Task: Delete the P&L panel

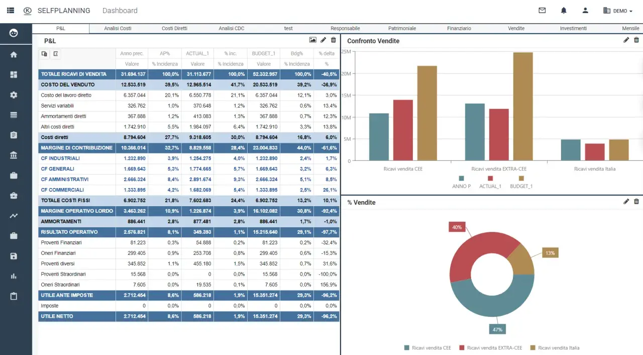Action: point(334,40)
